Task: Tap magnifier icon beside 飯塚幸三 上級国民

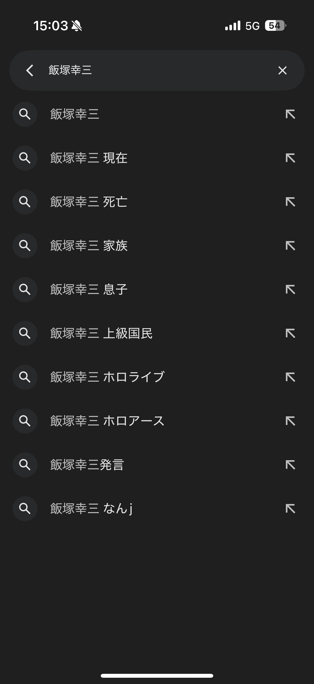Action: click(x=25, y=333)
